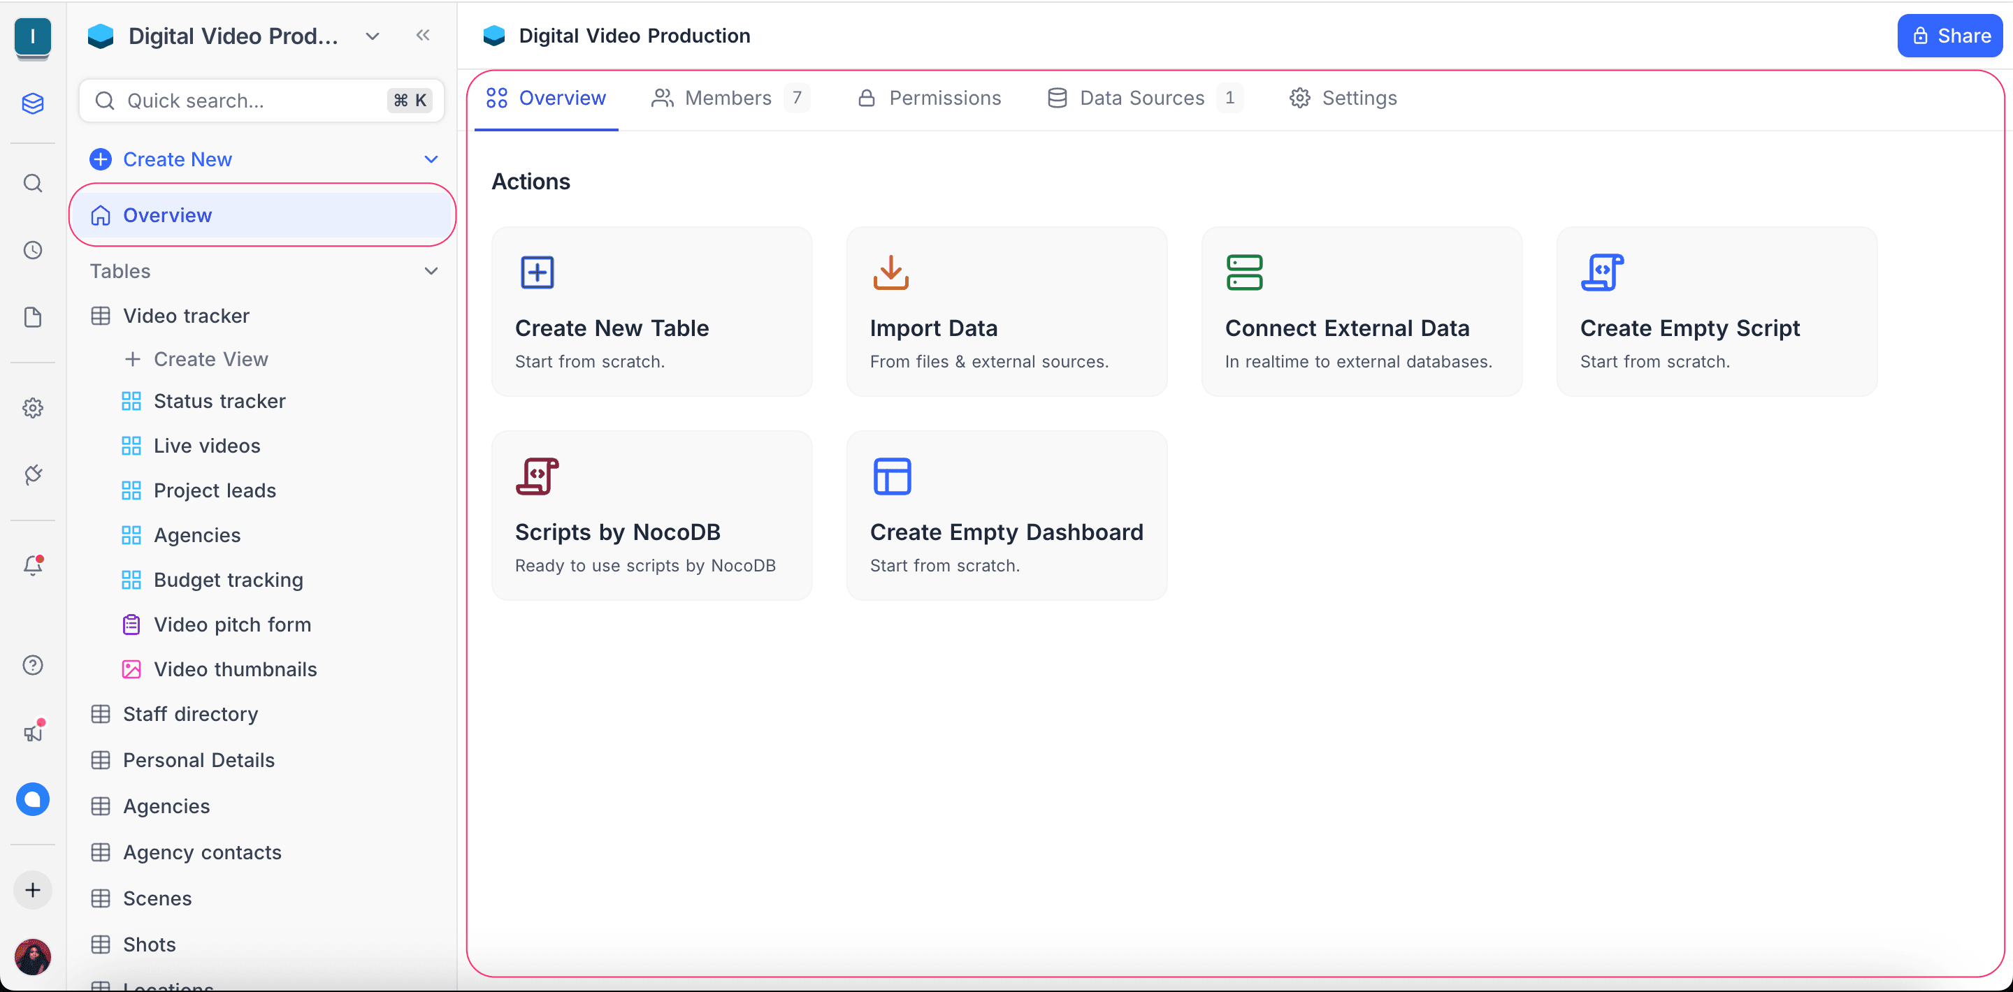
Task: Collapse the Tables section chevron
Action: [431, 271]
